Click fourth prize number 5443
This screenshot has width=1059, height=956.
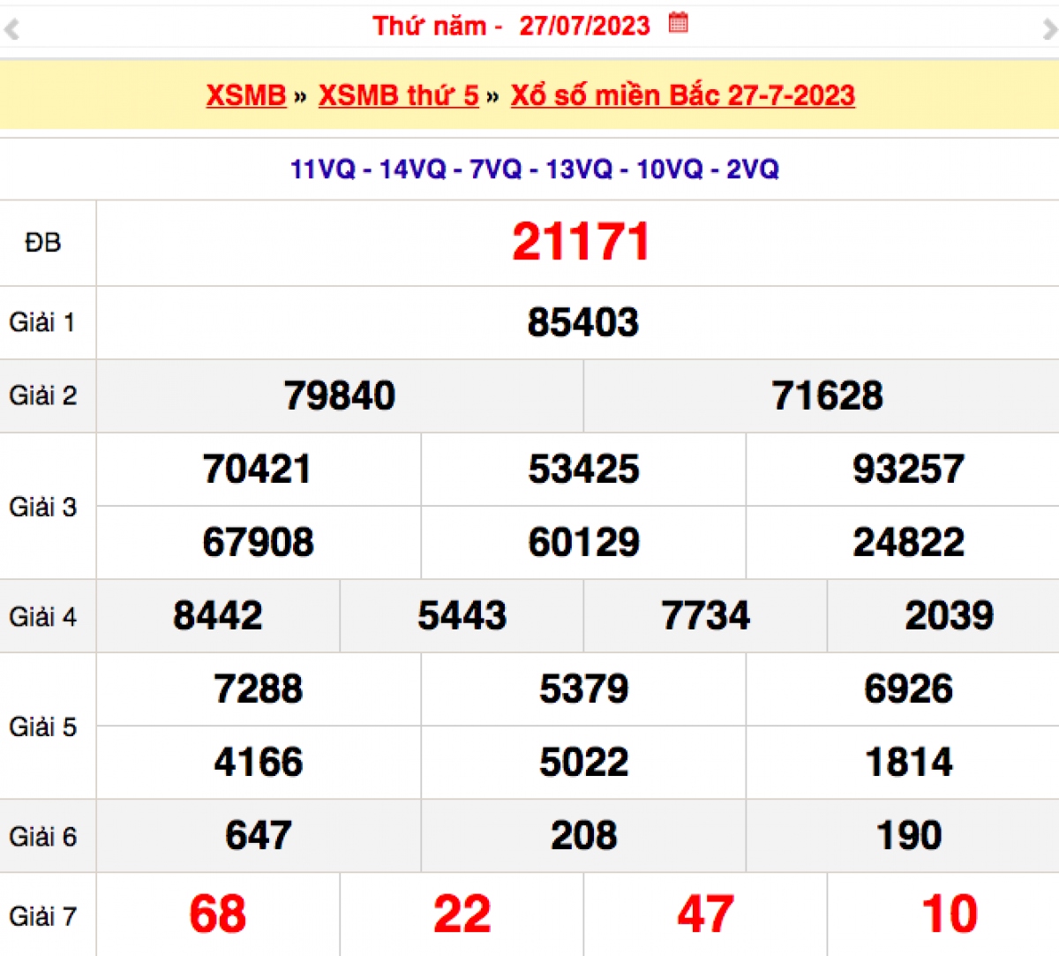point(462,615)
